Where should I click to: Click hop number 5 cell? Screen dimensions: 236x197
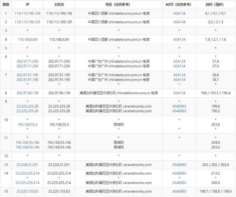[6, 48]
